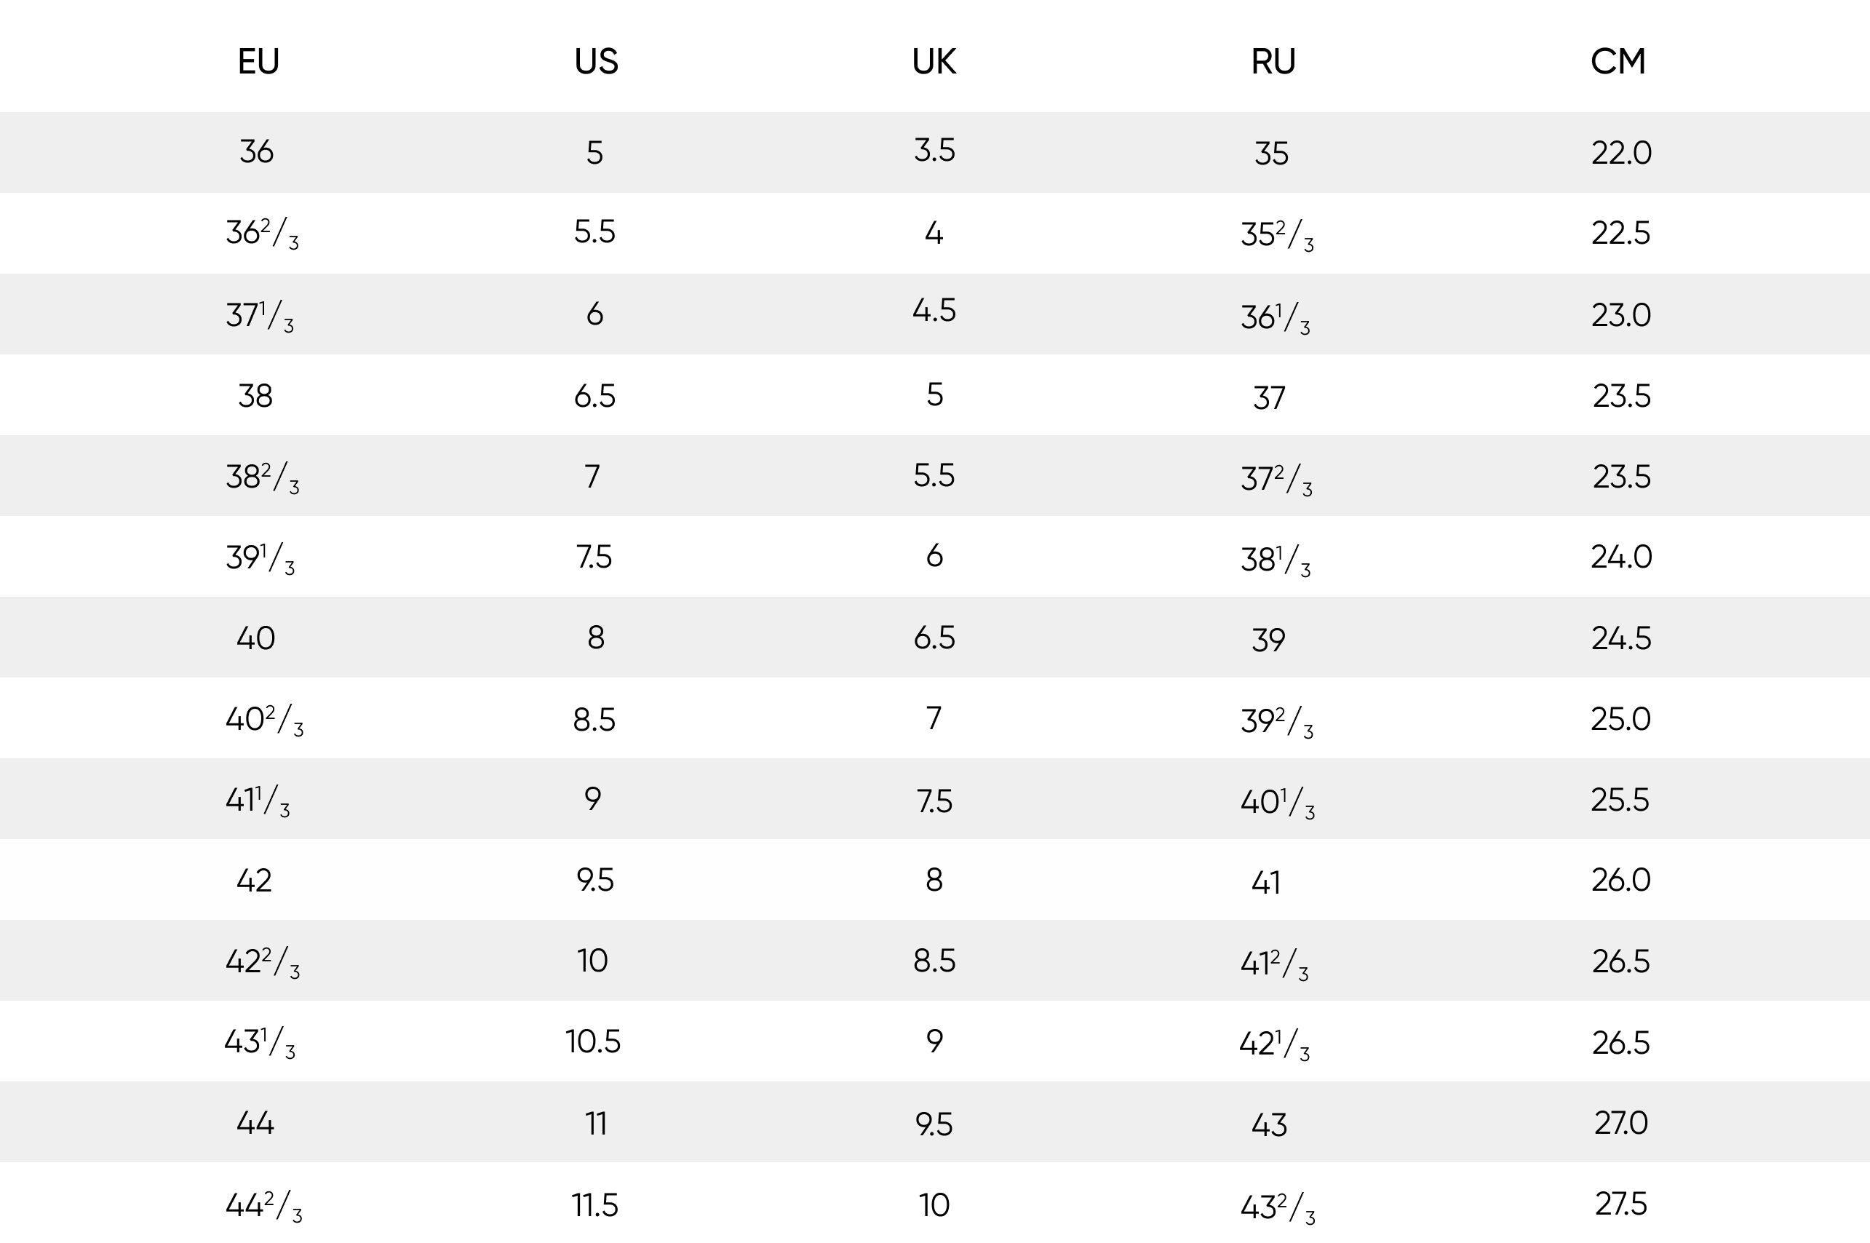Select RU size 38 1/3 cell

[1275, 560]
